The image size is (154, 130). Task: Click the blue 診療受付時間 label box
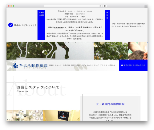[x=41, y=25]
